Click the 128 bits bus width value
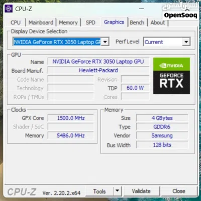This screenshot has width=201, height=201. (162, 145)
